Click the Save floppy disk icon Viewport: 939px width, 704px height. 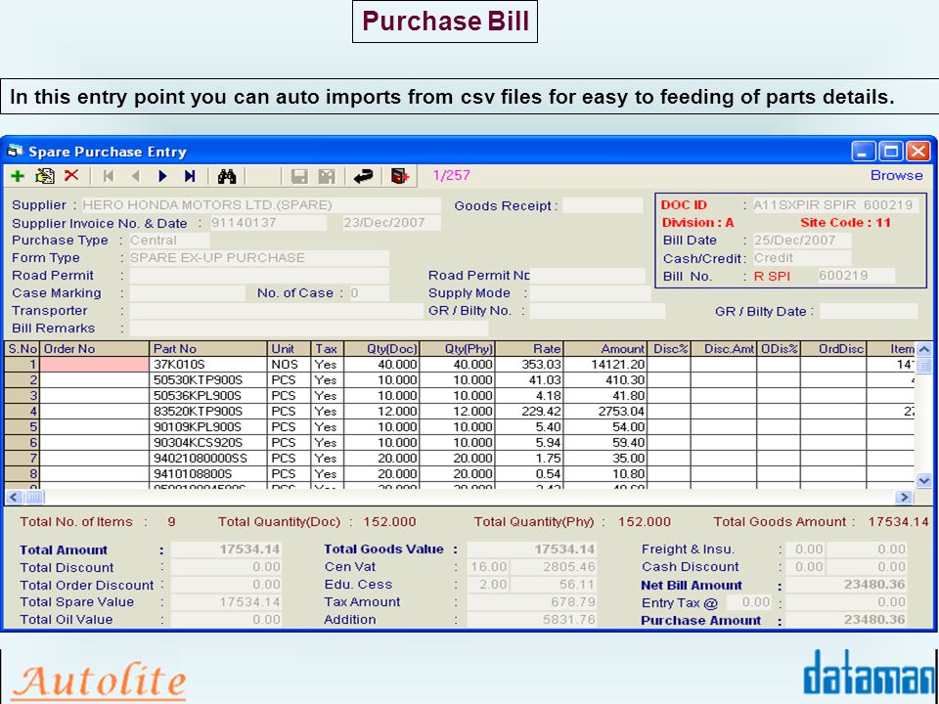pos(299,176)
